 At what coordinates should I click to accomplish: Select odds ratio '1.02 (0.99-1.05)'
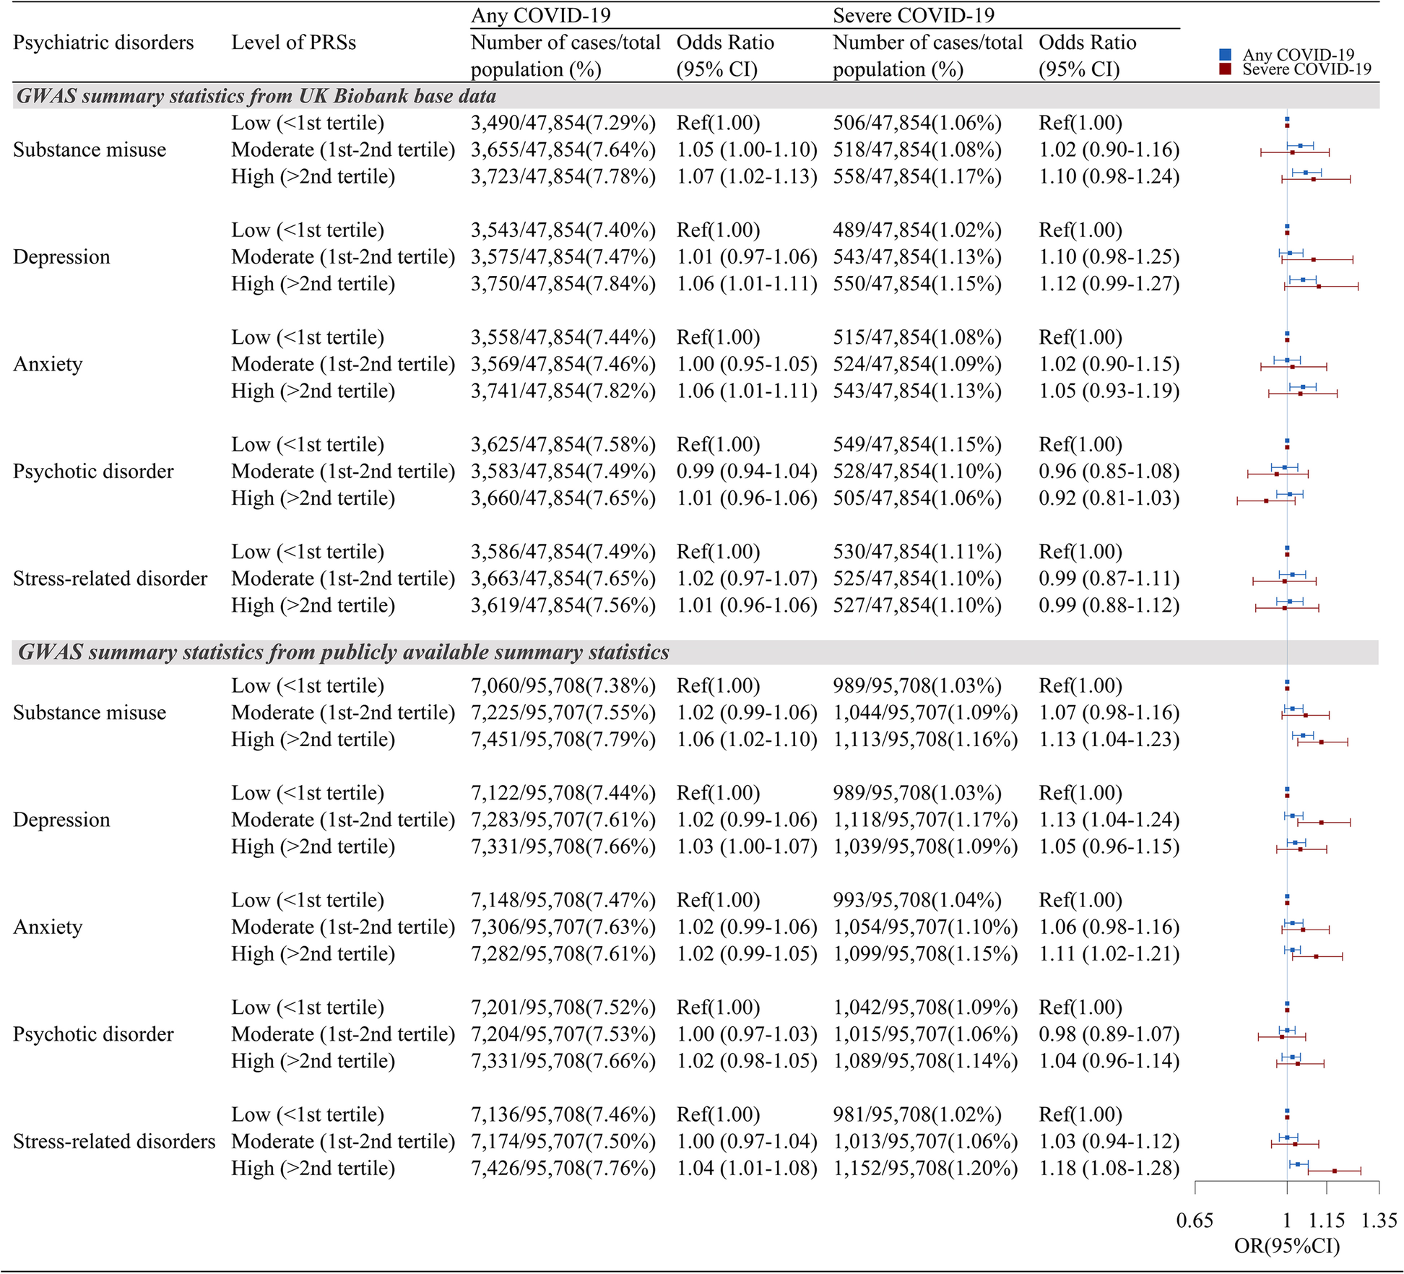[x=747, y=954]
